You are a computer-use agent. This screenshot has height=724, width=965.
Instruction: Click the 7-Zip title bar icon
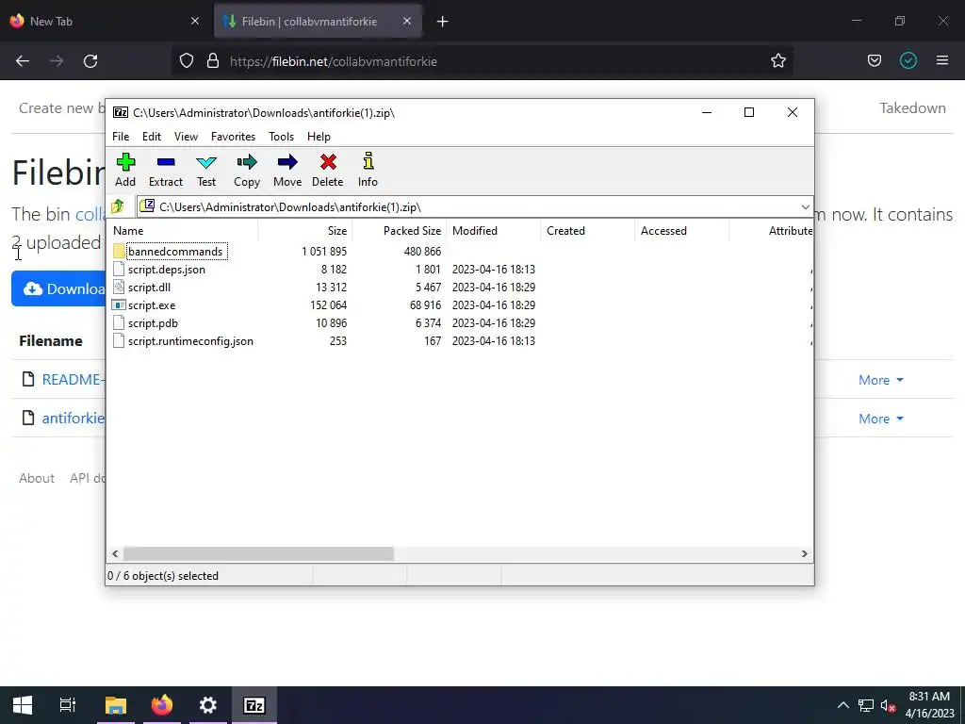coord(121,112)
